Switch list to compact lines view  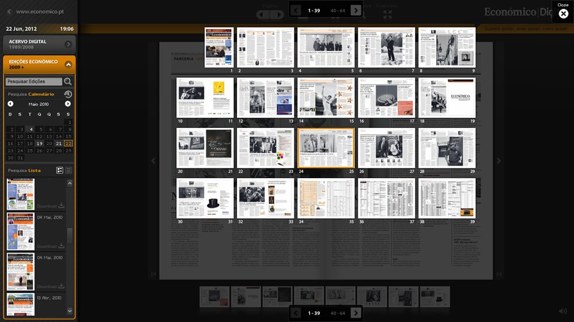click(68, 170)
